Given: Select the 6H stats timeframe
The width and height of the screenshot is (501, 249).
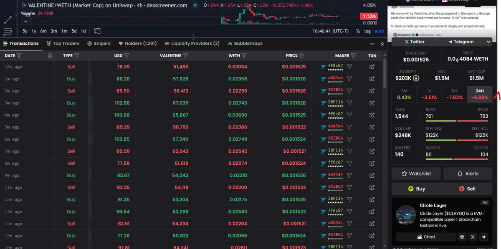Looking at the screenshot, I should (455, 94).
